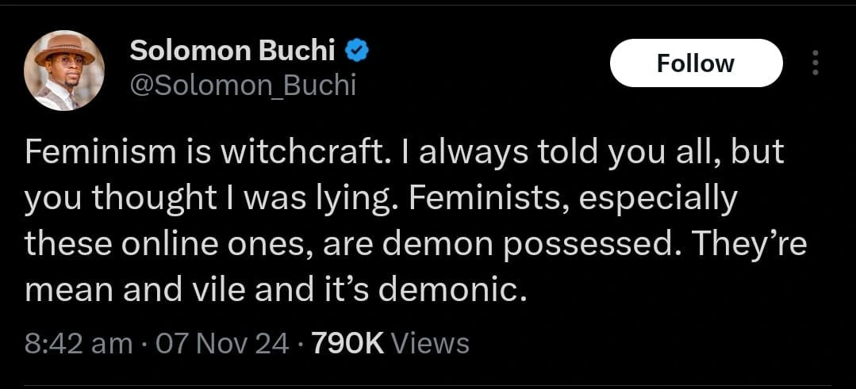Click the word "but" ending the first line
Screen dimensions: 856x389
click(758, 152)
